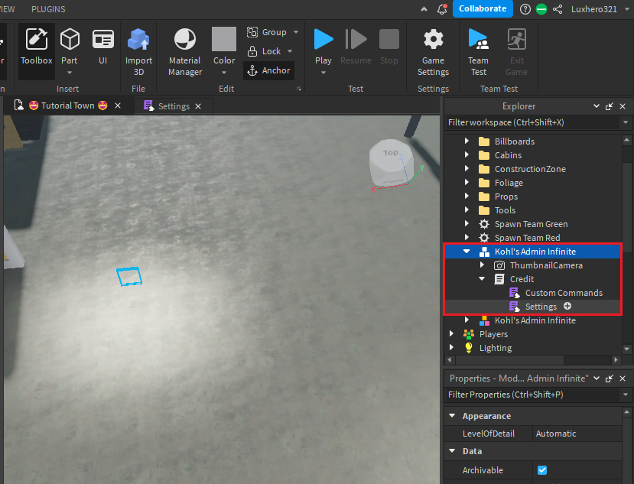This screenshot has height=484, width=634.
Task: Click the Filter workspace search field
Action: coord(528,122)
